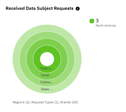This screenshot has width=126, height=112.
Task: Click the white center hole of chart
Action: [47, 59]
